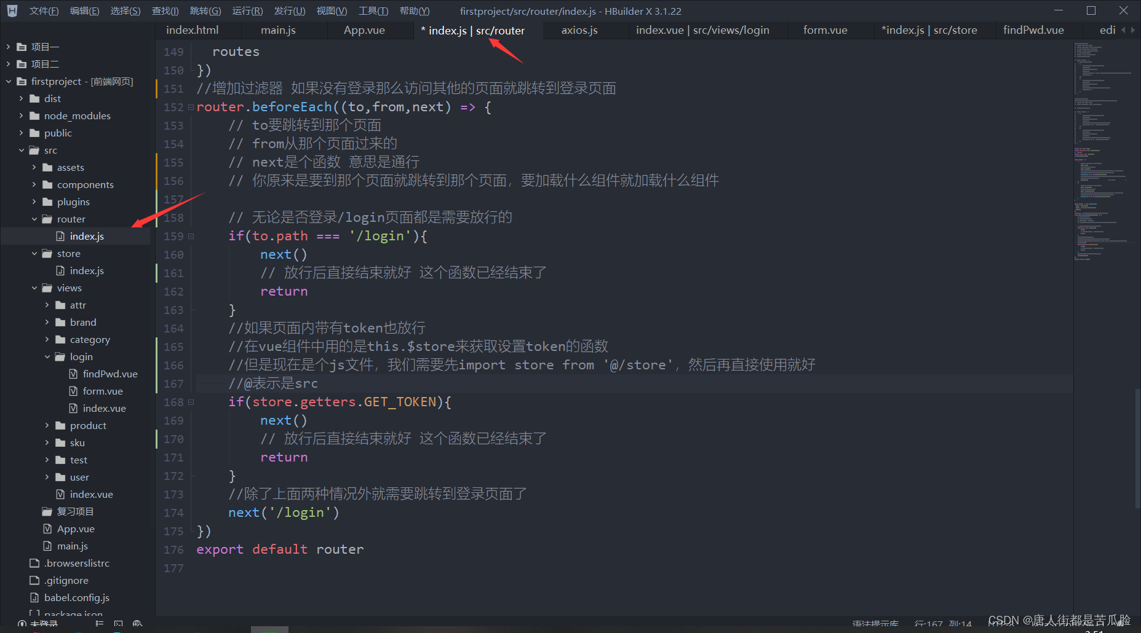The image size is (1141, 633).
Task: Expand the public folder
Action: 21,133
